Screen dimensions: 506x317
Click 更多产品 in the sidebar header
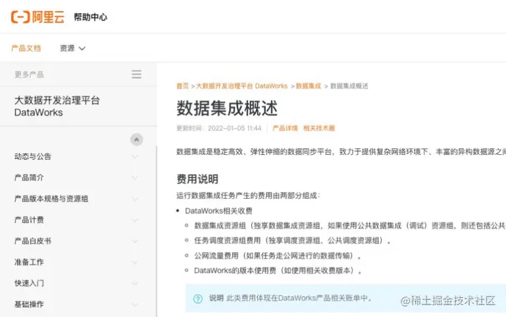[29, 75]
